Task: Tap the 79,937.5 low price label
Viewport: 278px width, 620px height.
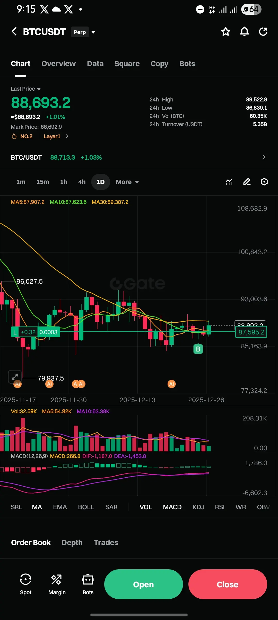Action: [51, 378]
